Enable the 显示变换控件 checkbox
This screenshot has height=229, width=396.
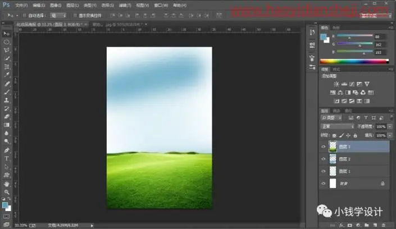[75, 15]
